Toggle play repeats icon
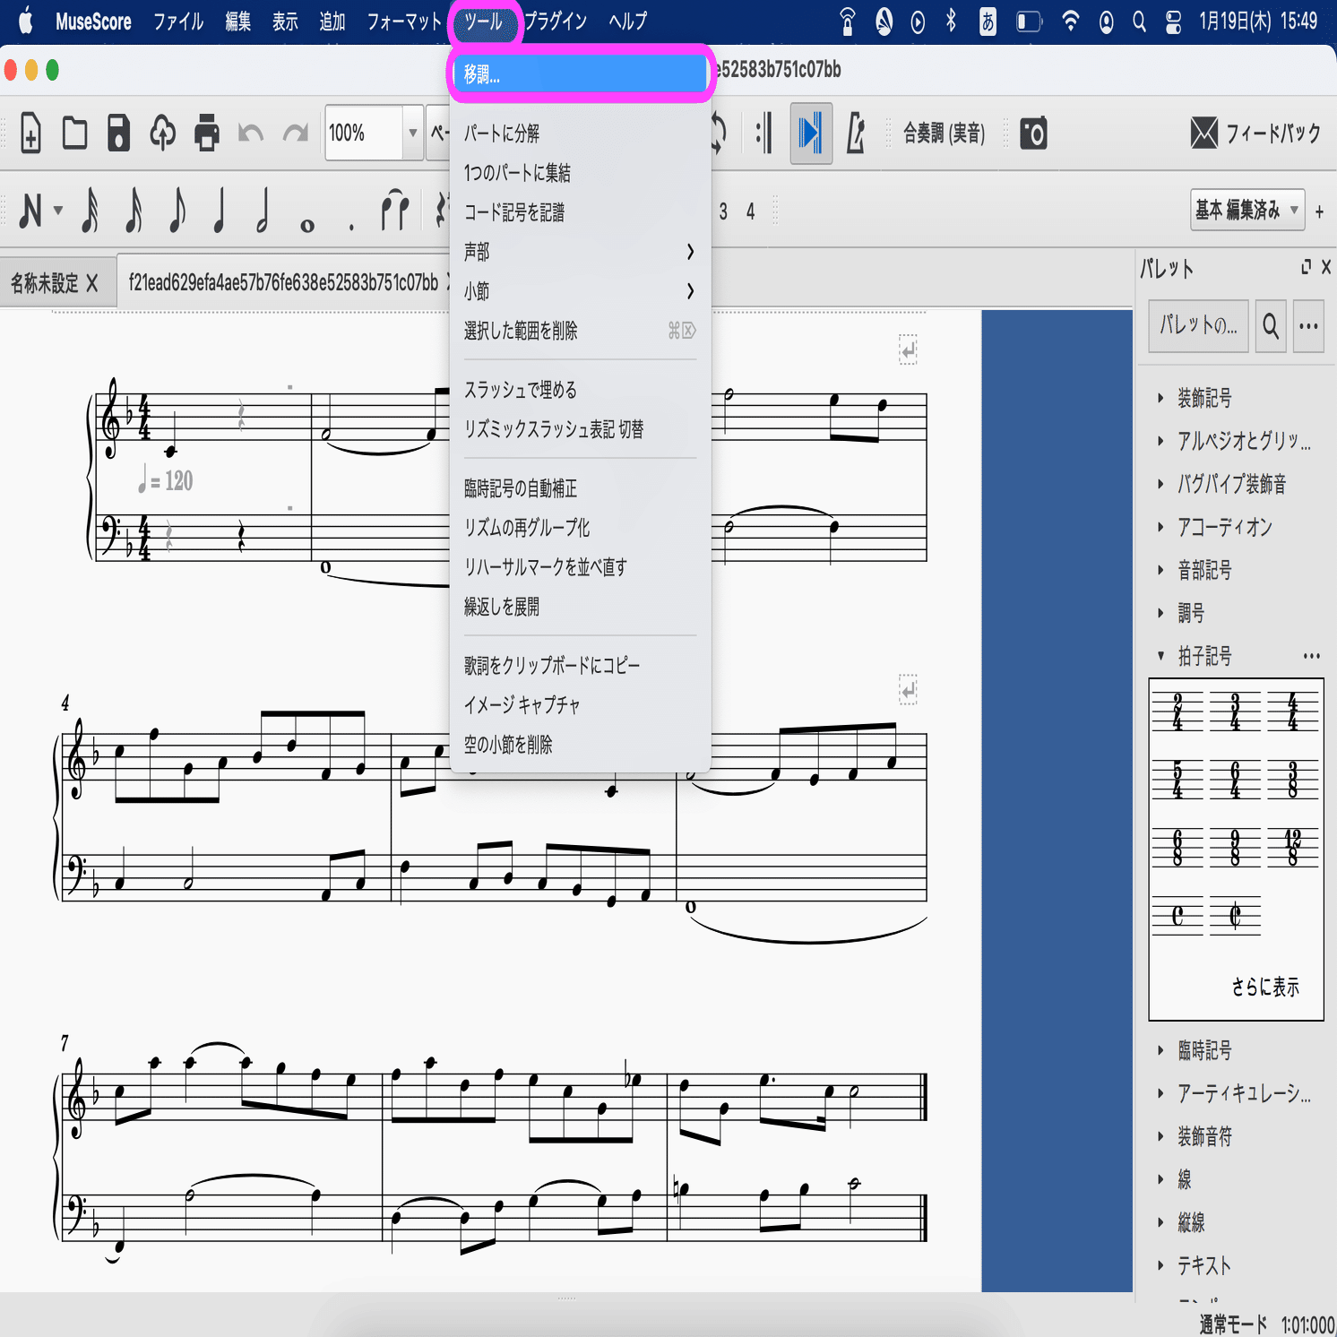1337x1337 pixels. [764, 134]
